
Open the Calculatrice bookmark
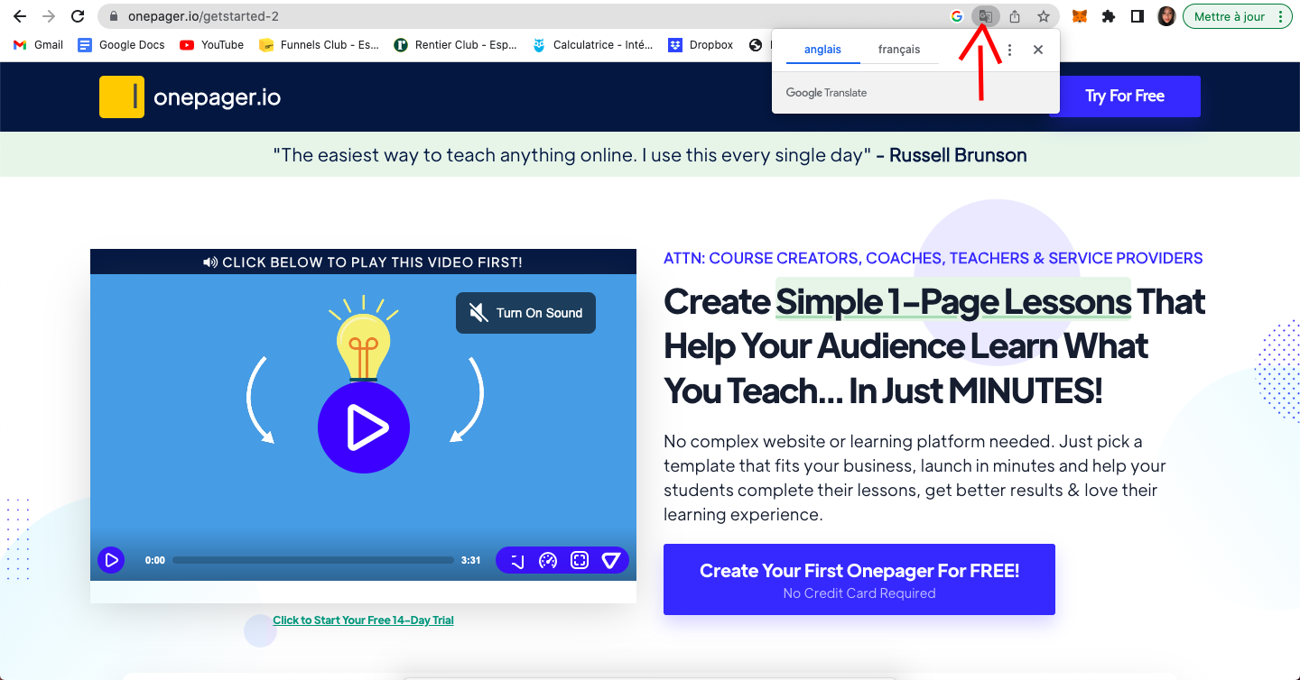[592, 44]
